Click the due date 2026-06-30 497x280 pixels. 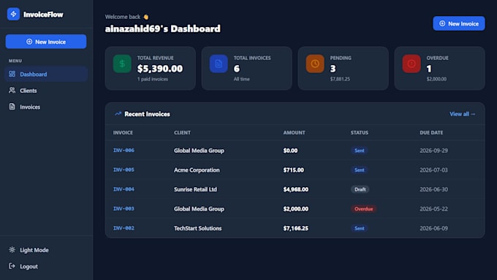tap(433, 189)
